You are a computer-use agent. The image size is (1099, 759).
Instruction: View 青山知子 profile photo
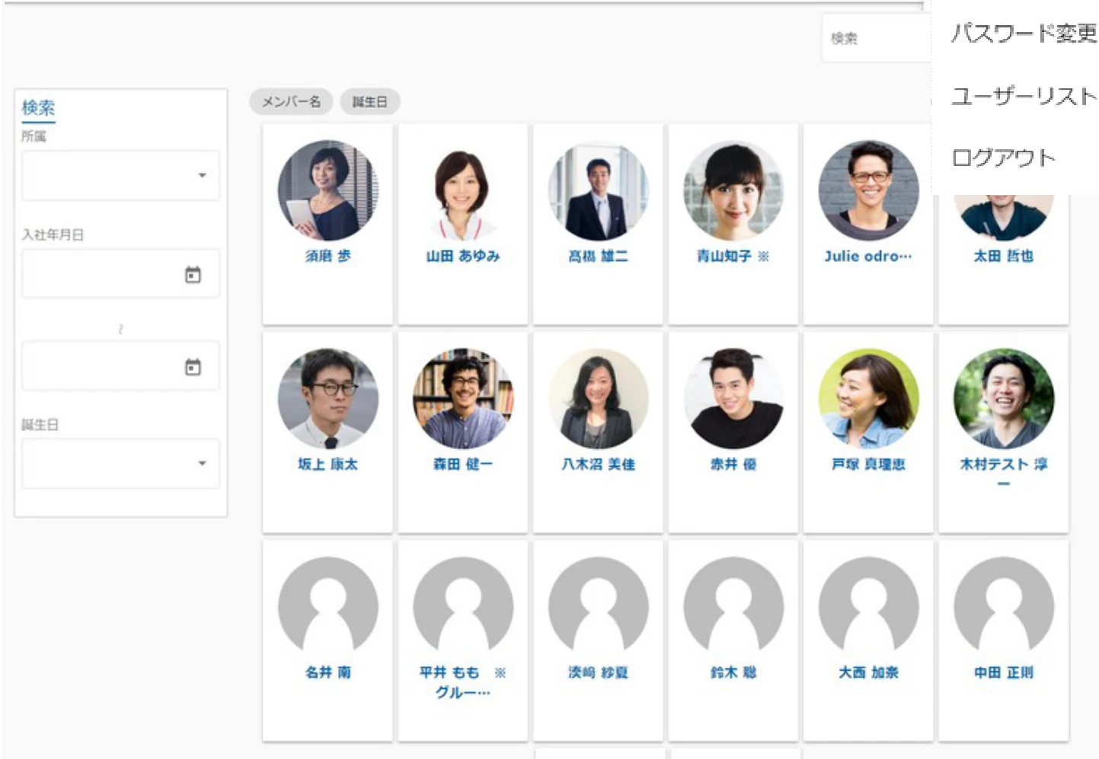coord(733,190)
